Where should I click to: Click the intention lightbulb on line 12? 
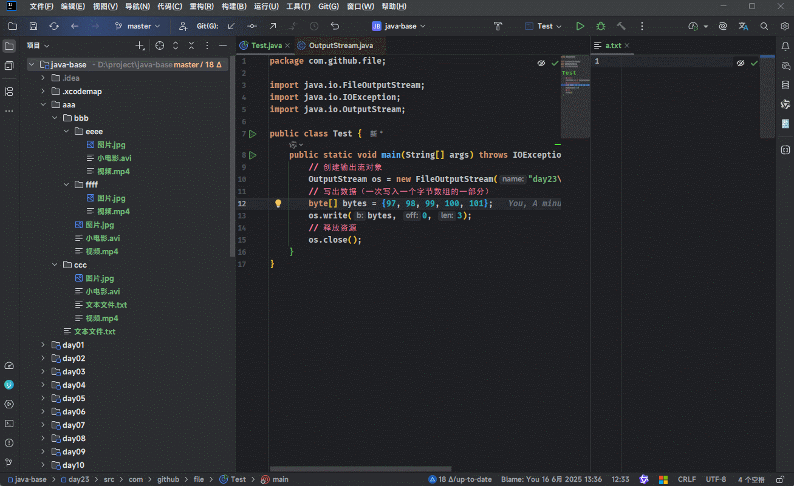(278, 204)
